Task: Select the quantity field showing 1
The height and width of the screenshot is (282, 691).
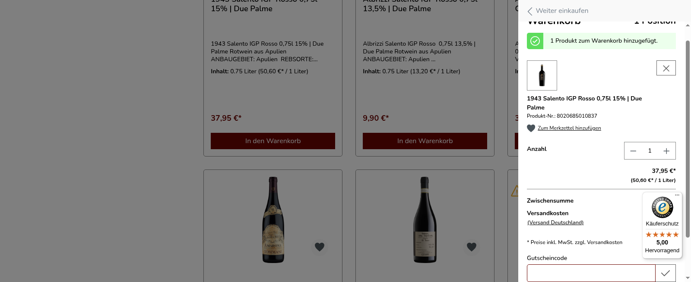Action: (650, 151)
